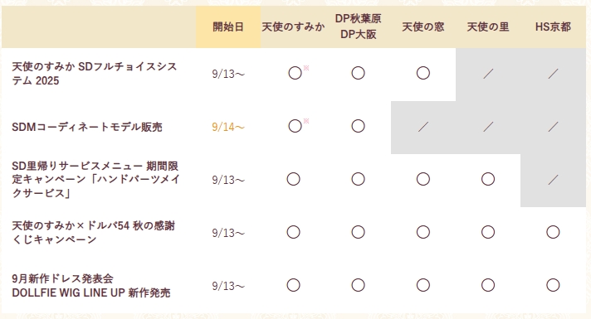Click circle for SDフルチョイスシステム under DP秋葉原 DP大阪
Image resolution: width=591 pixels, height=319 pixels.
tap(358, 73)
